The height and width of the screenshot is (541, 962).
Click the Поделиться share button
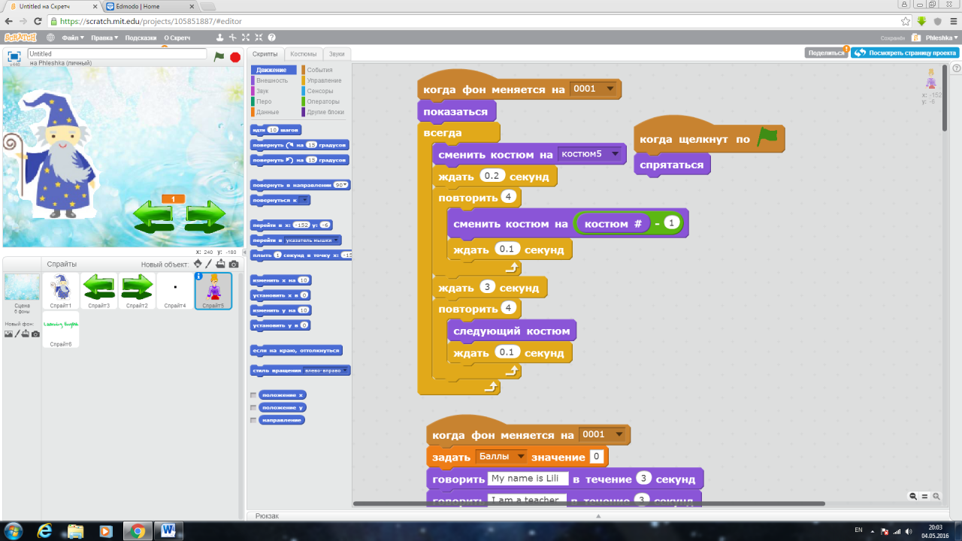point(826,53)
